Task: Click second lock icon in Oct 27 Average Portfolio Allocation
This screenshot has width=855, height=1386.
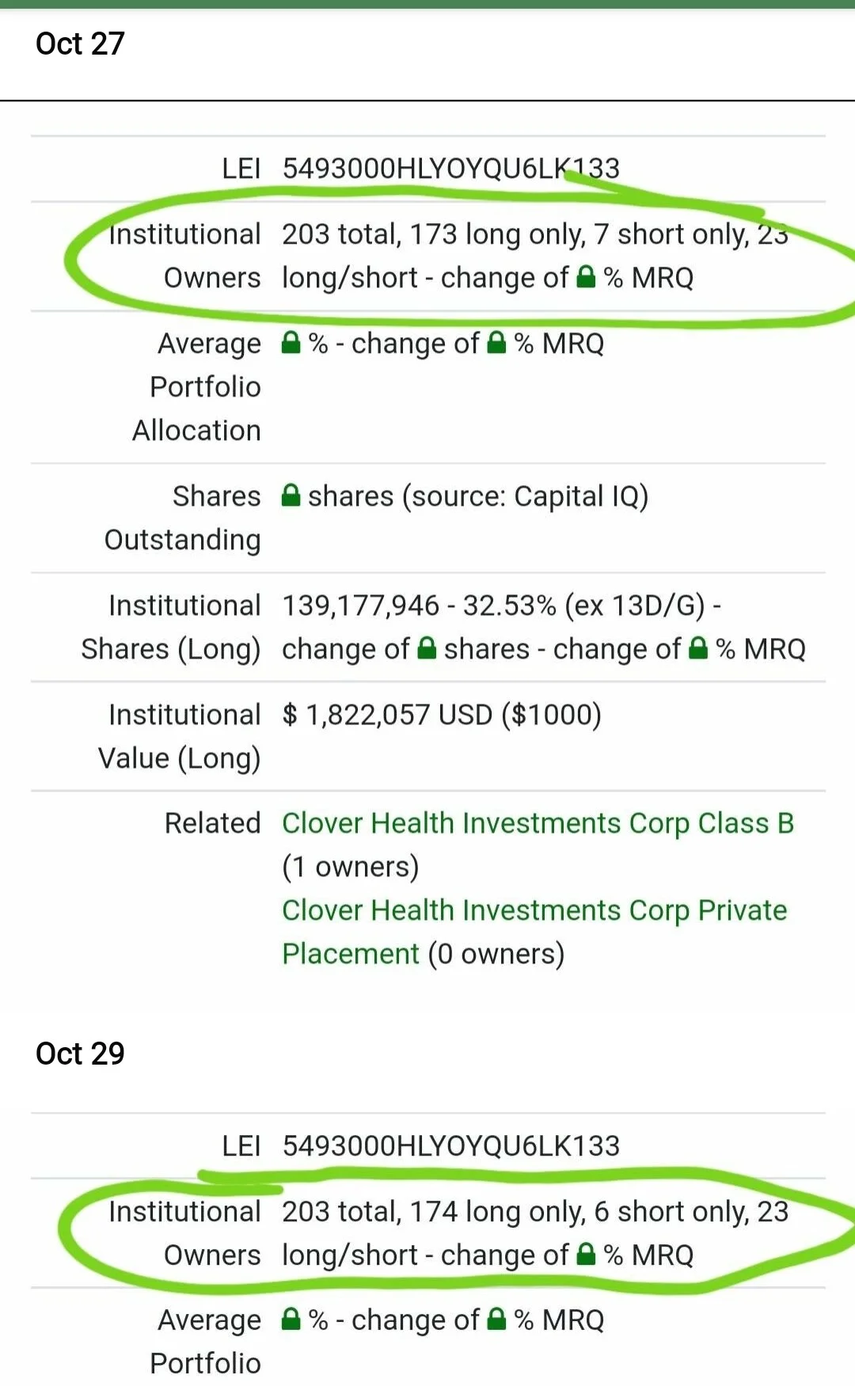Action: pos(496,343)
